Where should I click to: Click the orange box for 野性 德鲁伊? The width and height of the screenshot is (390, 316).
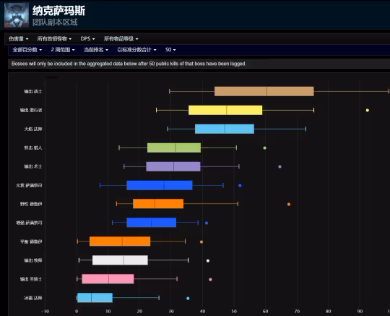[x=158, y=204]
